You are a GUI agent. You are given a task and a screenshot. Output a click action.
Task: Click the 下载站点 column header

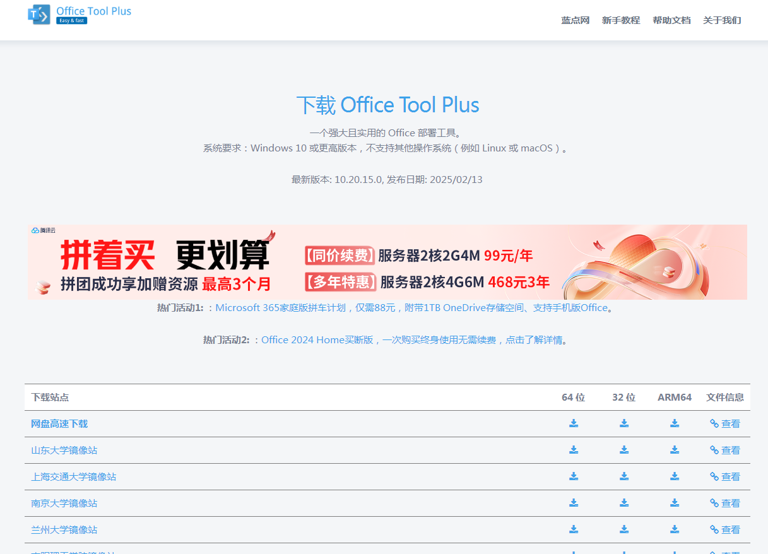click(50, 398)
